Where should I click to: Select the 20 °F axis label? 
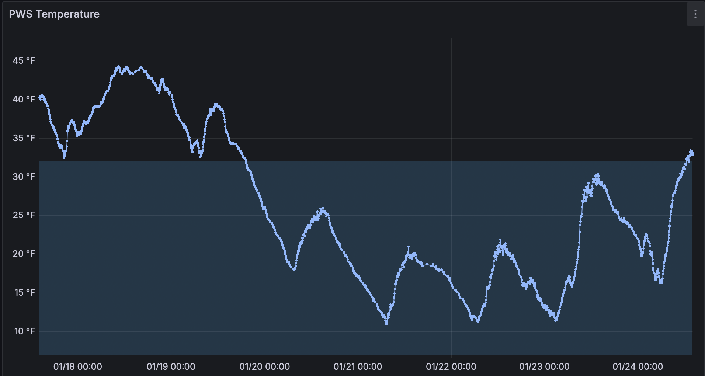(24, 254)
